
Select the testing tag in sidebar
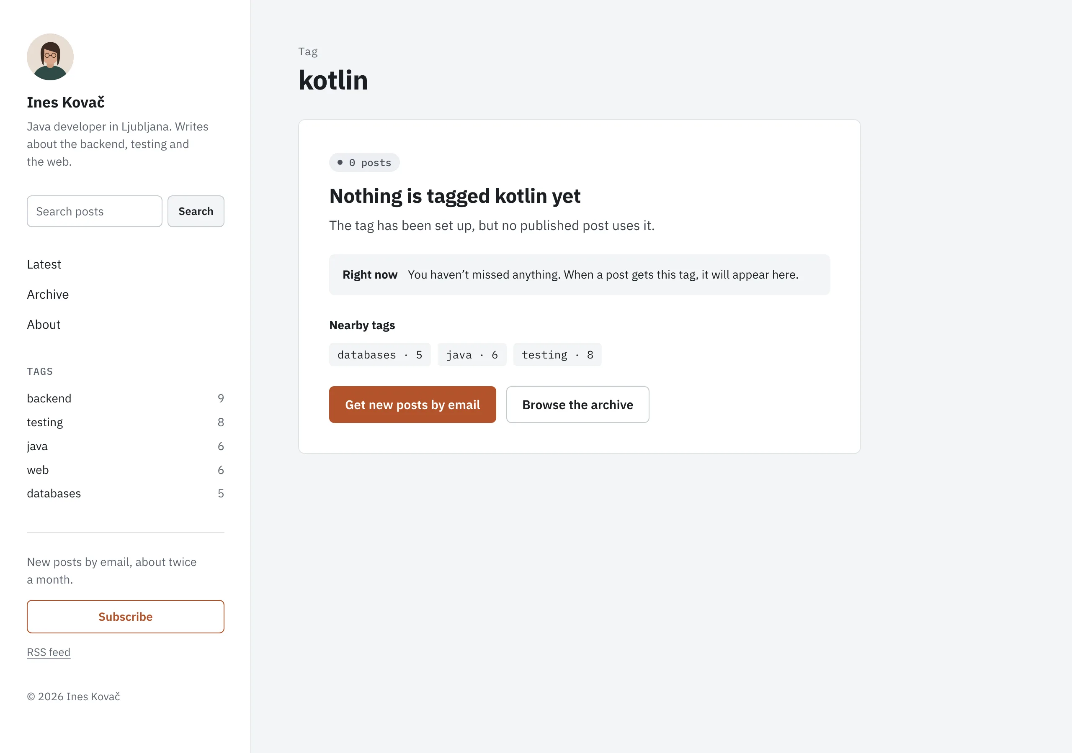(125, 422)
